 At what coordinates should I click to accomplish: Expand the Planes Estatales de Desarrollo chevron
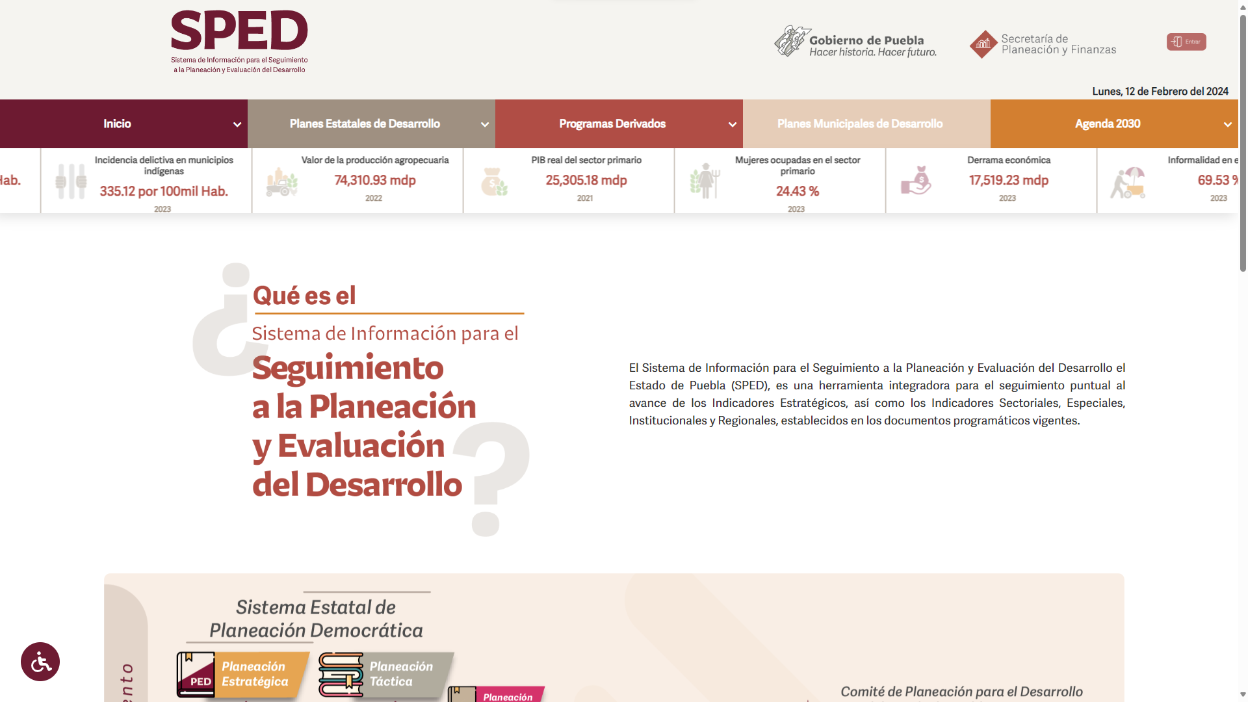(x=485, y=124)
